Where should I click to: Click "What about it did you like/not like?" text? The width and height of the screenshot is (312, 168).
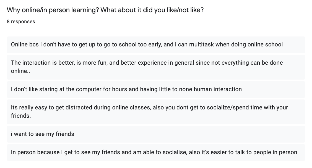click(x=152, y=10)
